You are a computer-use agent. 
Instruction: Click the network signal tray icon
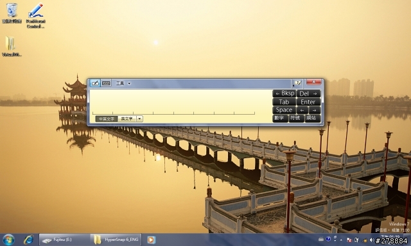pos(364,240)
